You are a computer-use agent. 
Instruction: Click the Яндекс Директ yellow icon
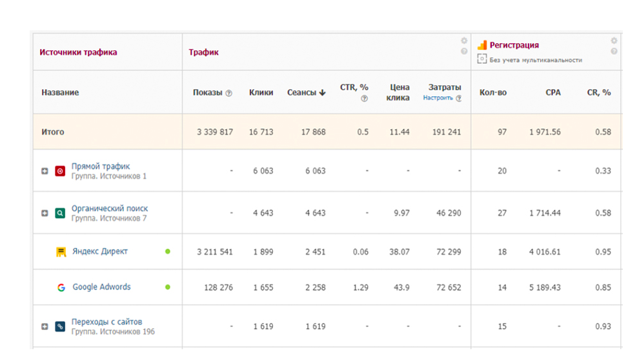(x=61, y=252)
